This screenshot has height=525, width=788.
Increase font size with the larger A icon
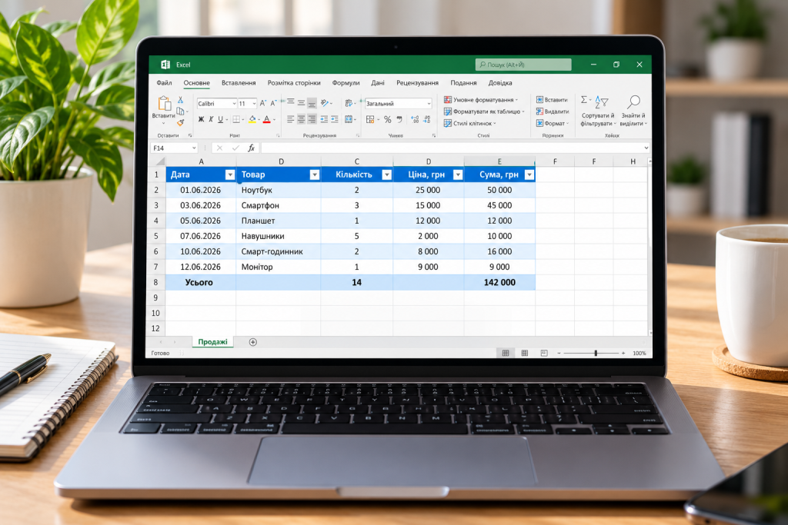(262, 104)
